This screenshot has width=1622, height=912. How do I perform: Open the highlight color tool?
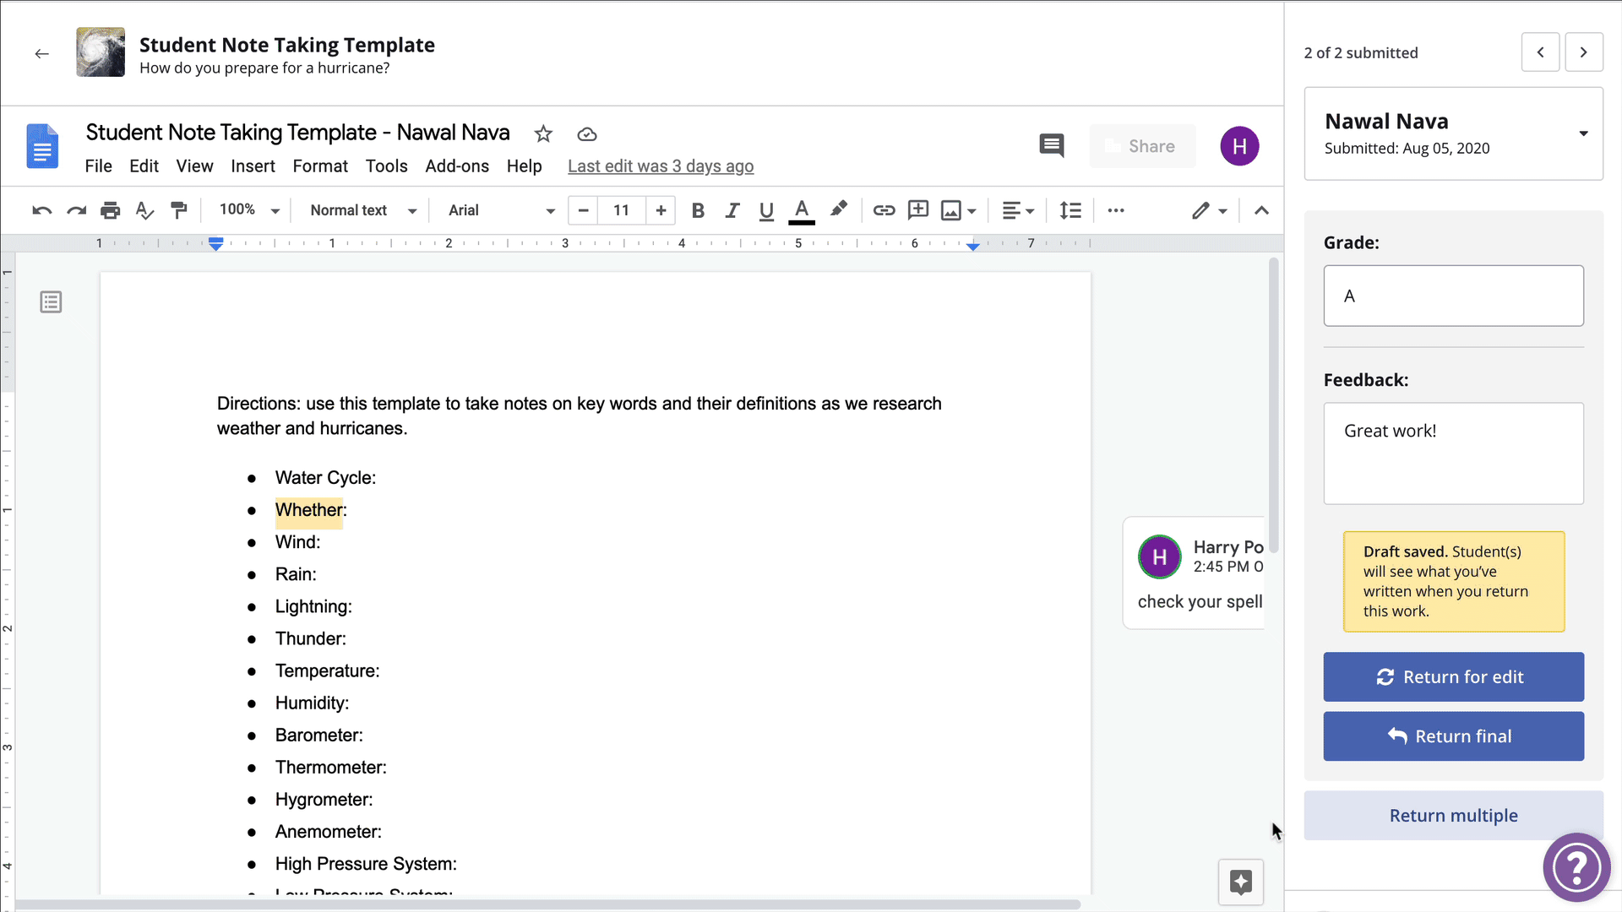(x=838, y=209)
